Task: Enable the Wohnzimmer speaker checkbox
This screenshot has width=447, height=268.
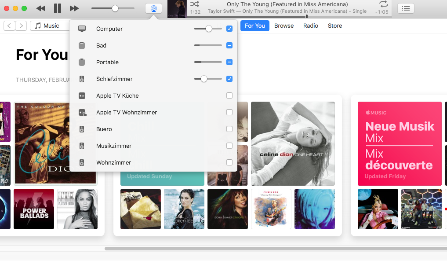Action: (x=229, y=162)
